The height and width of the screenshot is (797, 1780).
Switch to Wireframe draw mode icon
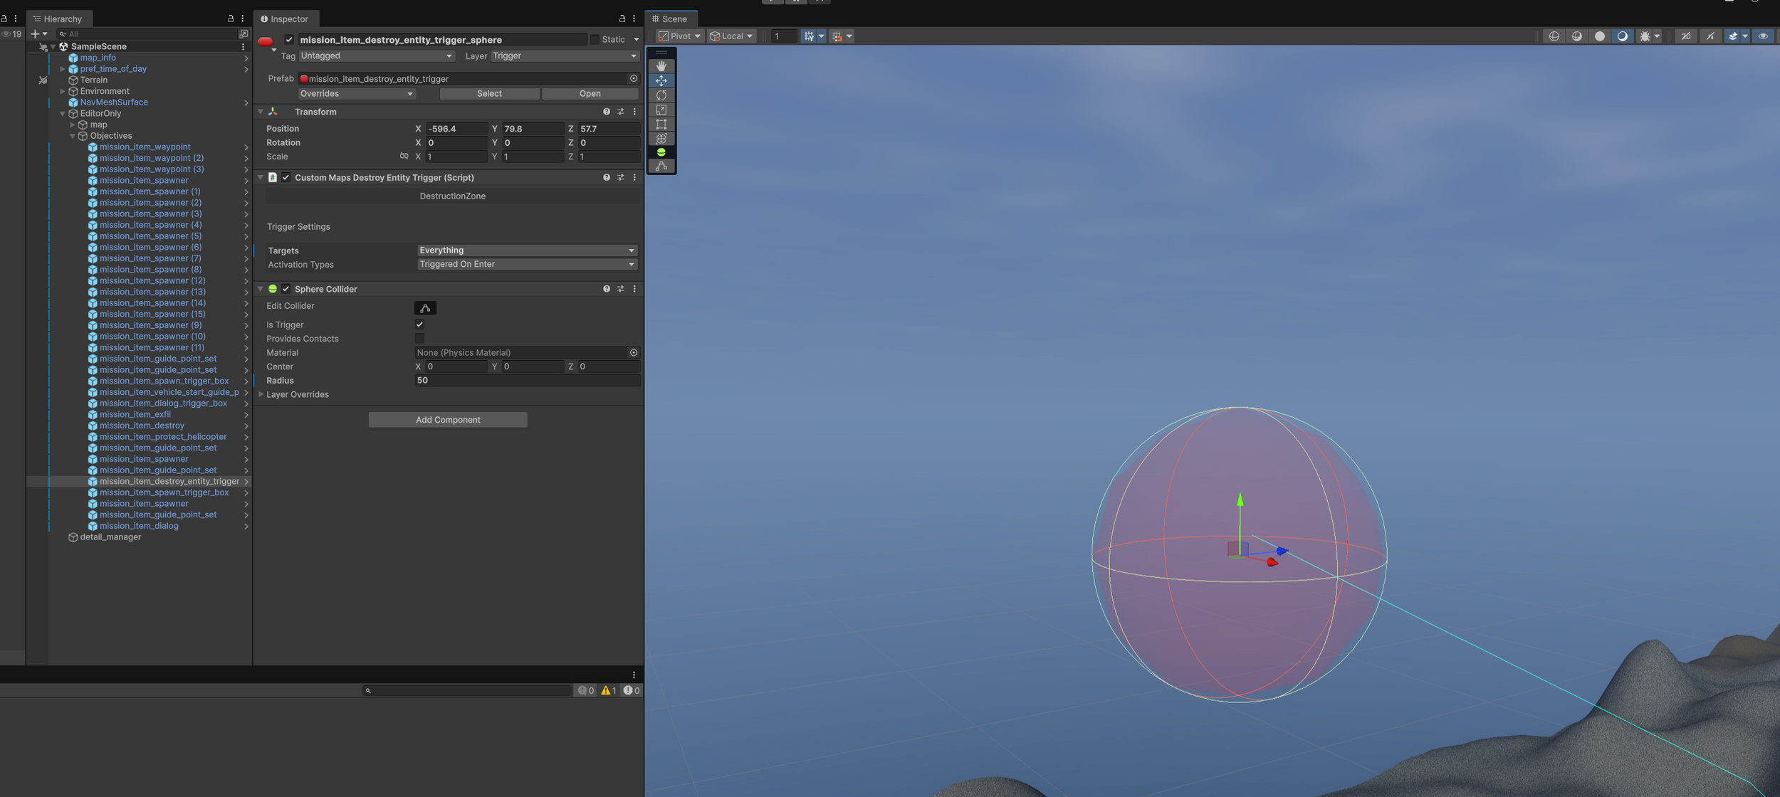tap(1554, 36)
